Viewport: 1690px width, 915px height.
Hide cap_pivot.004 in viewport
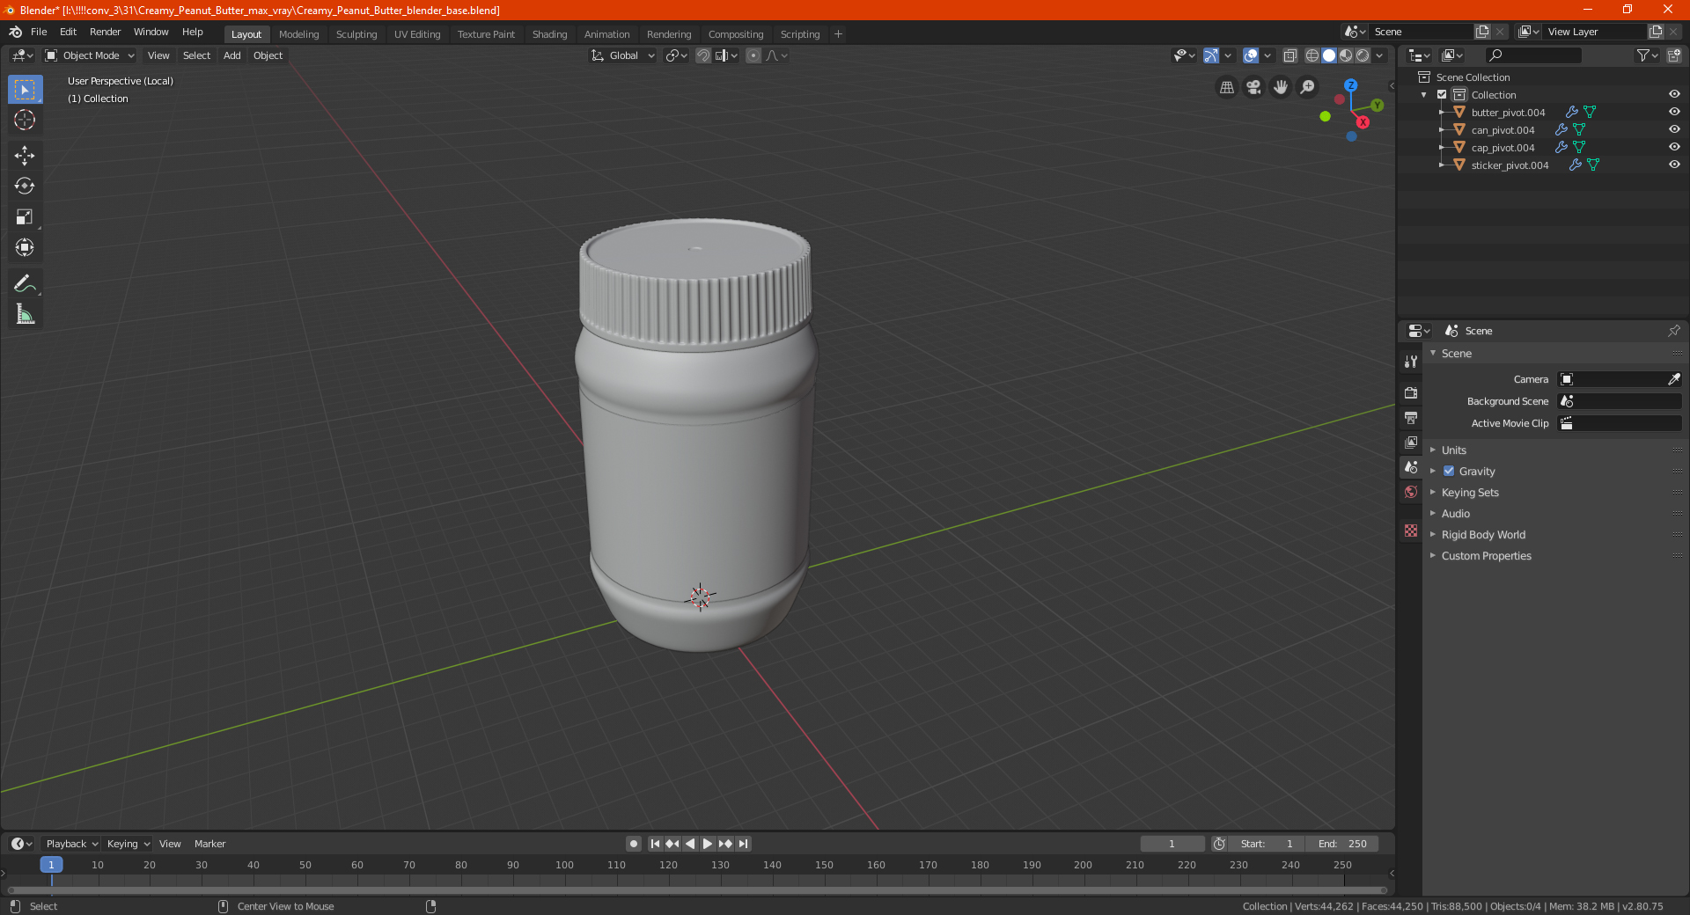click(1674, 147)
